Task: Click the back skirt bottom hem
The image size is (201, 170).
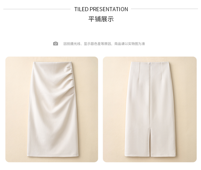Action: [x=150, y=156]
